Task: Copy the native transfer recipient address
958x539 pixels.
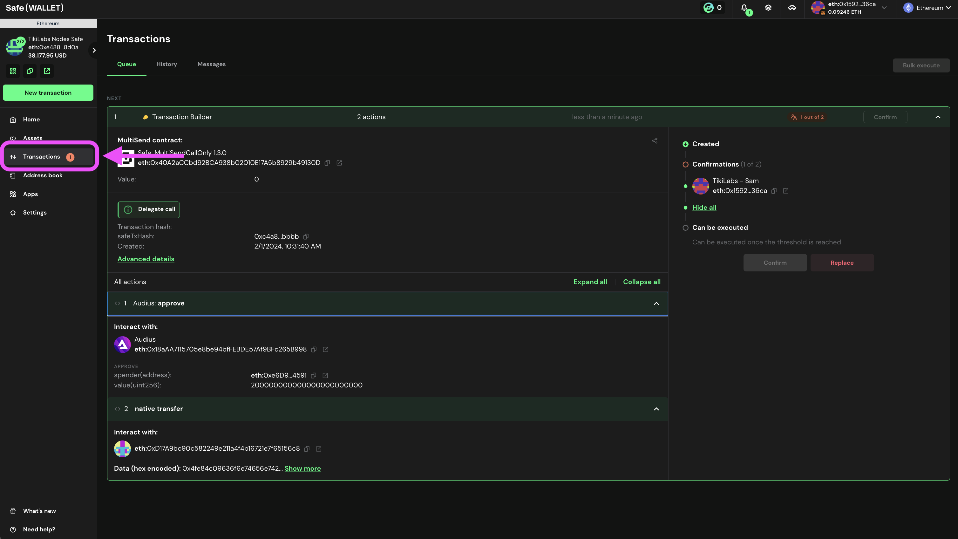Action: (307, 449)
